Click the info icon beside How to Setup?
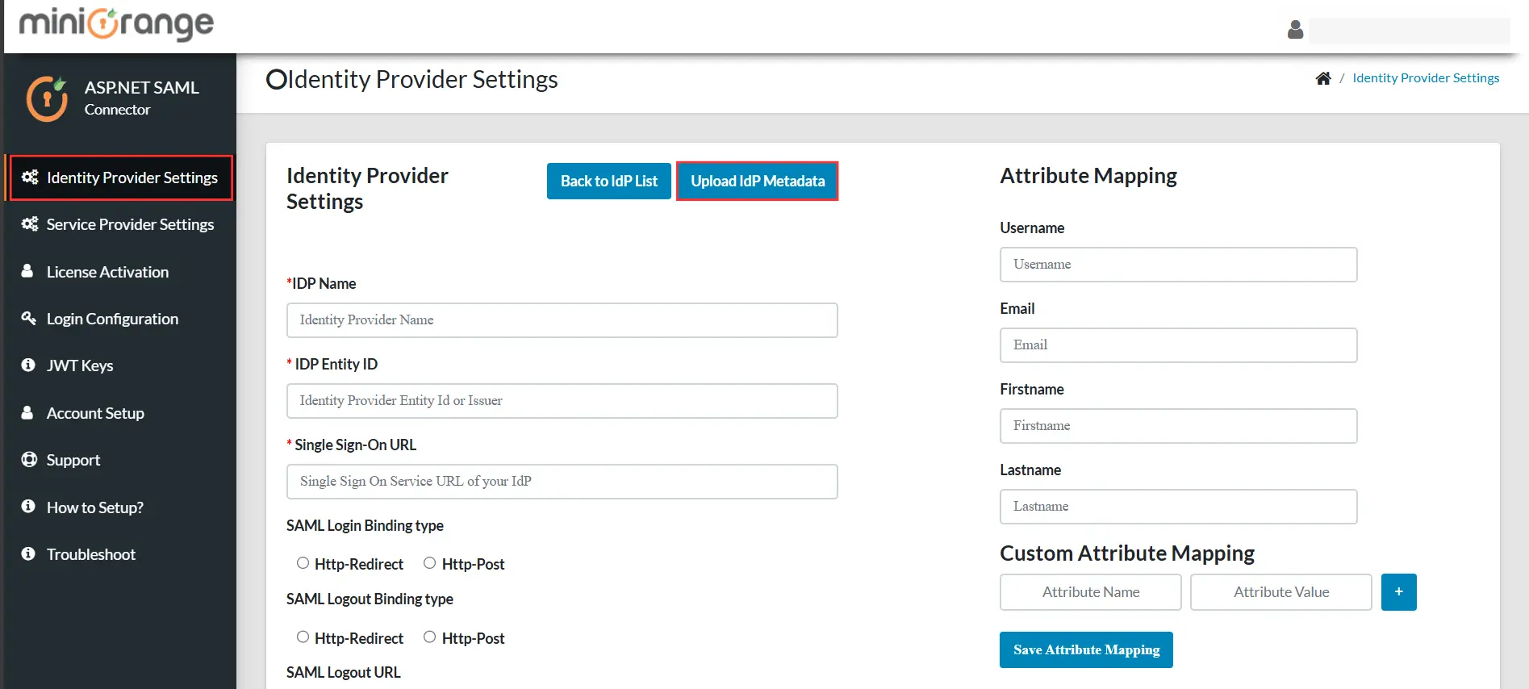The image size is (1529, 689). click(28, 506)
